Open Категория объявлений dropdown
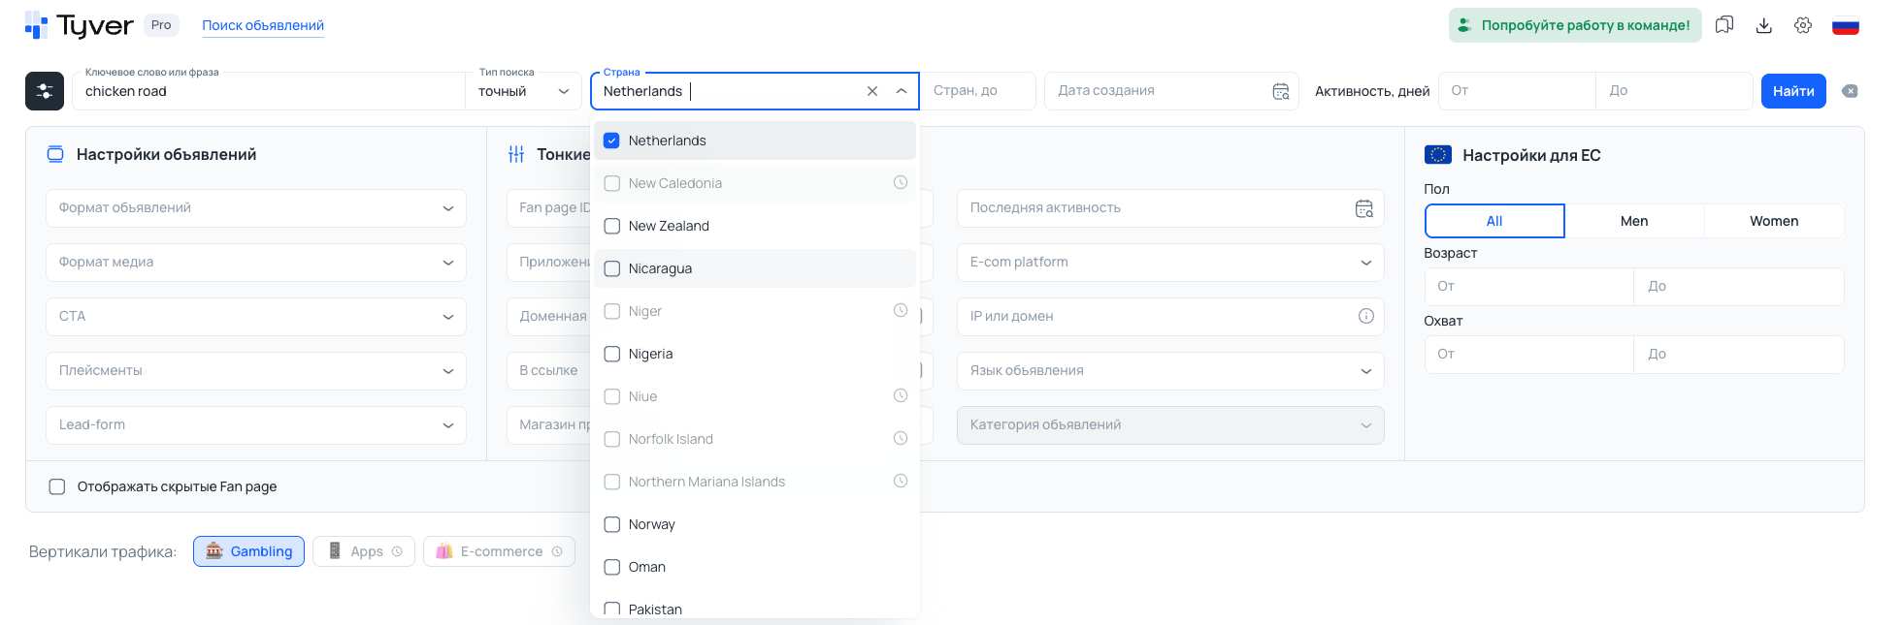Viewport: 1904px width, 625px height. coord(1170,425)
